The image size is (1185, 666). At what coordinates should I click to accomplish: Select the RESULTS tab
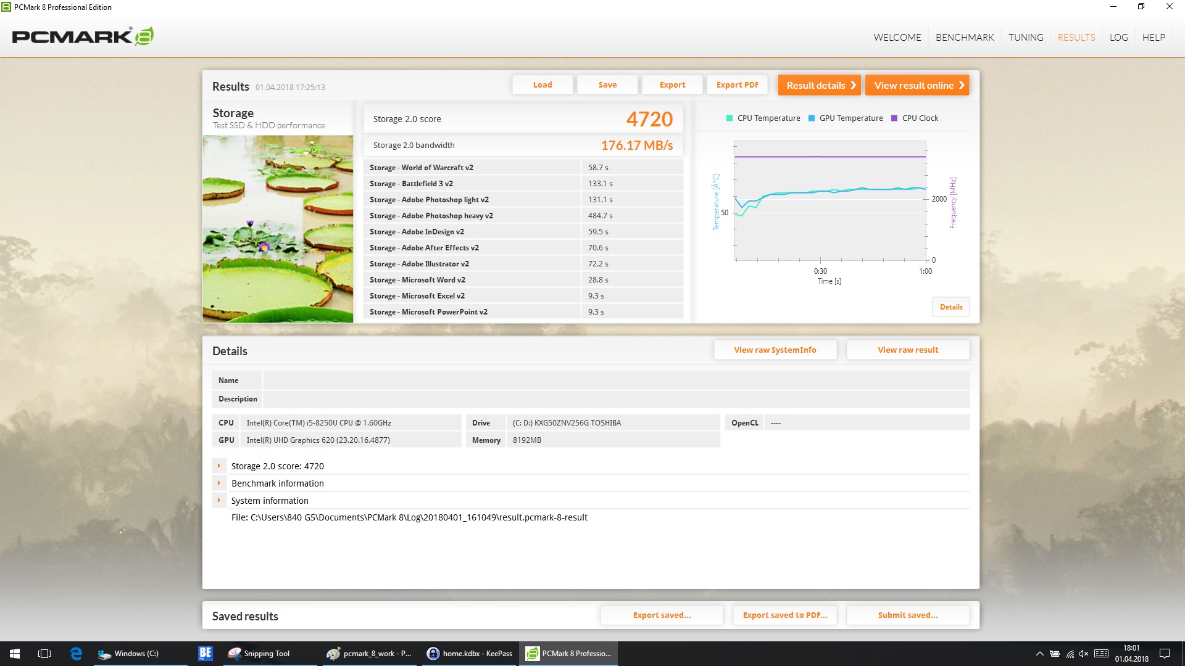point(1076,37)
